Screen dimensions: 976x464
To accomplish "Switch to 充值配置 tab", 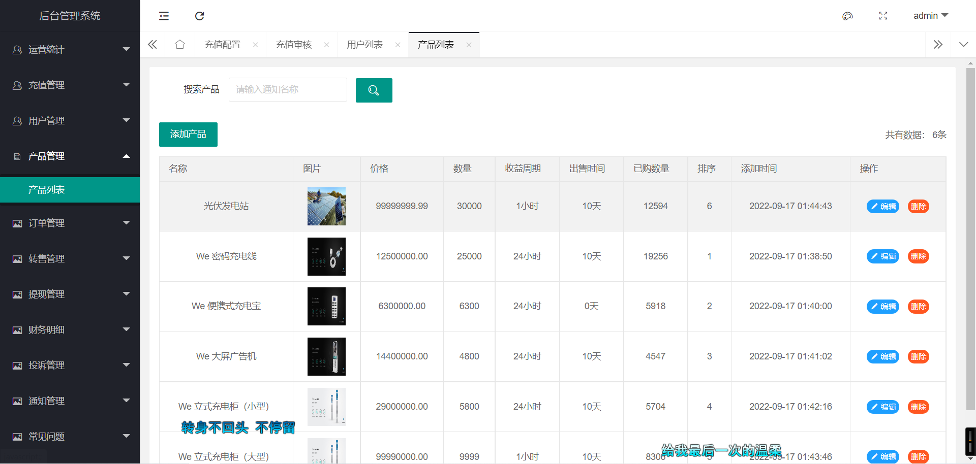I will pyautogui.click(x=222, y=45).
